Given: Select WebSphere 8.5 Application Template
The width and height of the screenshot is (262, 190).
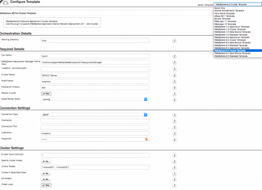Looking at the screenshot, I should coord(238,48).
